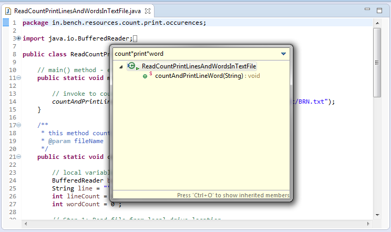Click the editor's scroll down arrow
This screenshot has width=391, height=232.
pos(377,215)
